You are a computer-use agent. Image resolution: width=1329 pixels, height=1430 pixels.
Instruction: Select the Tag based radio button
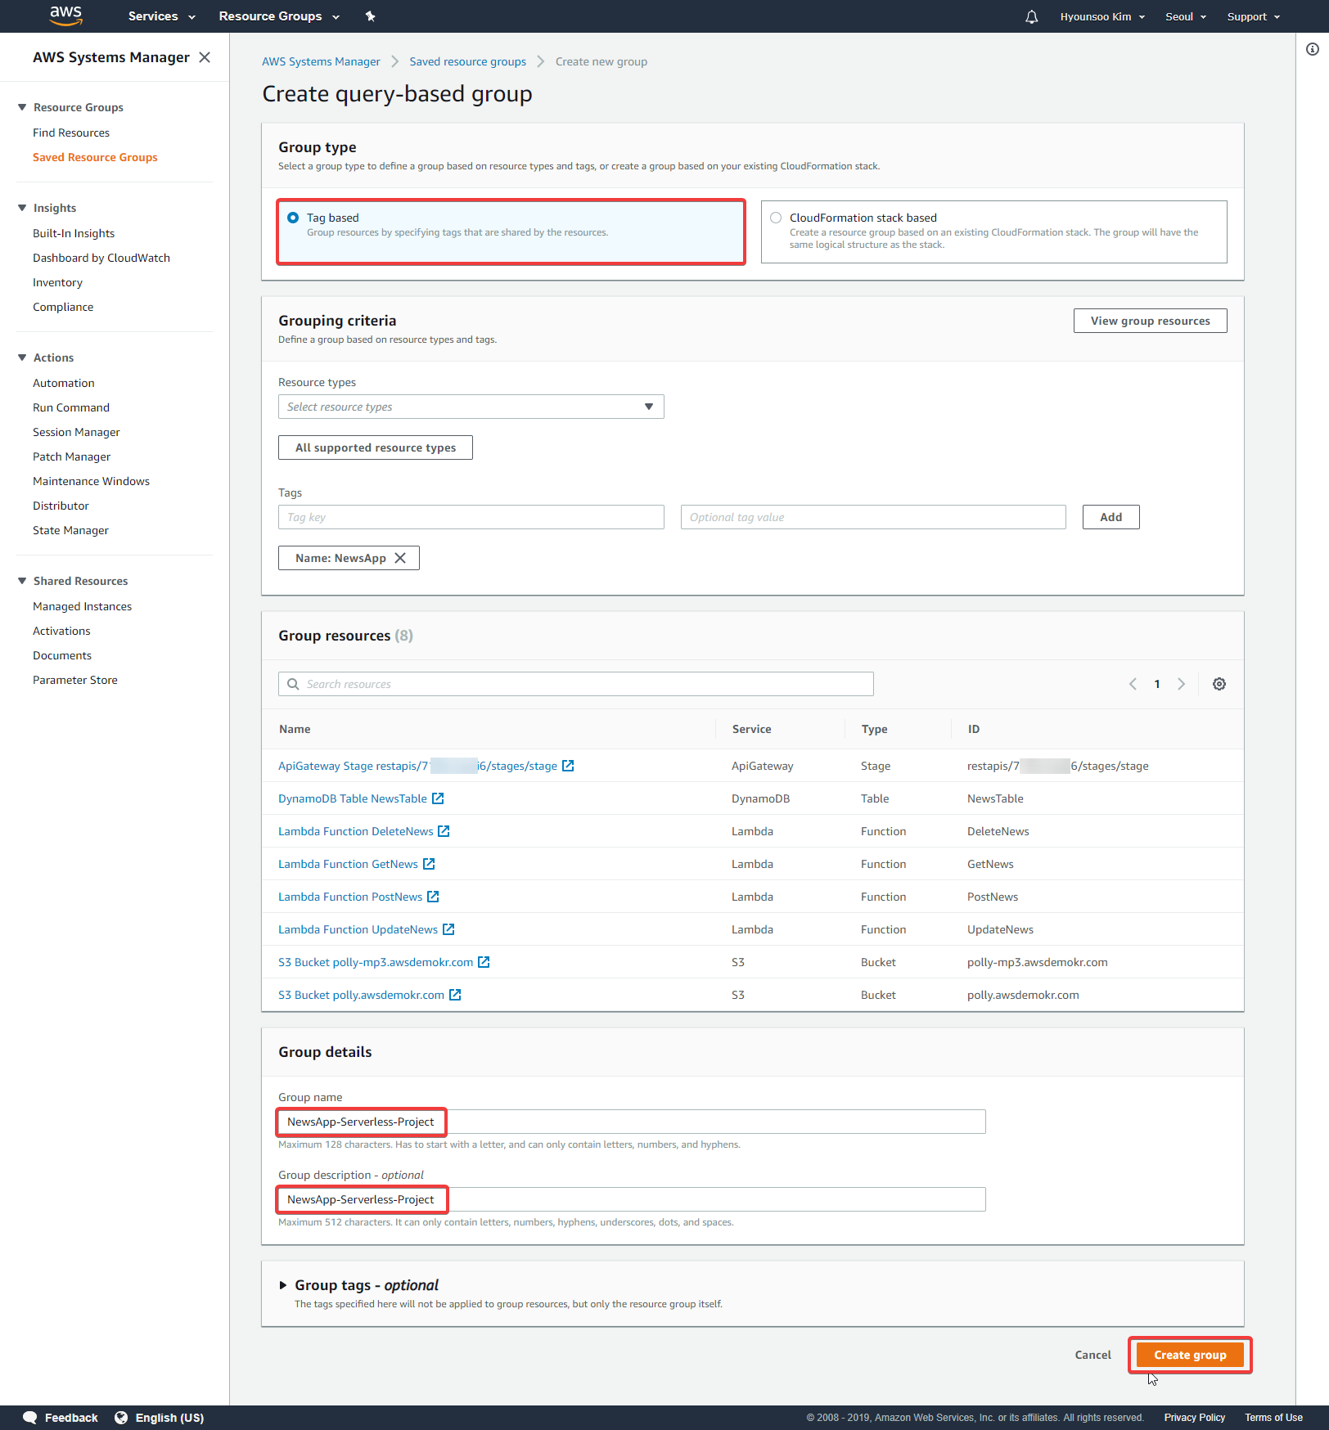pos(293,218)
